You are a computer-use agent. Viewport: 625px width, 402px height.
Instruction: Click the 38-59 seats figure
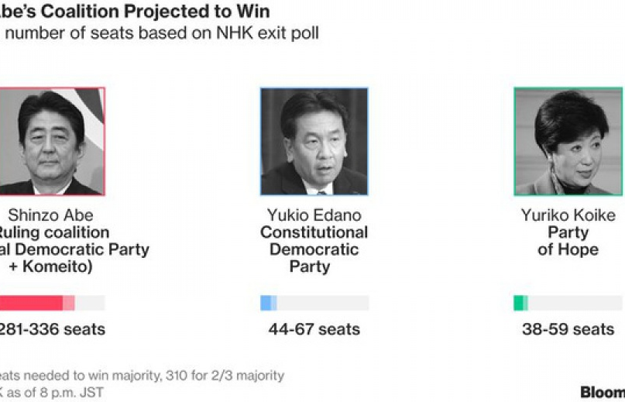pos(568,329)
